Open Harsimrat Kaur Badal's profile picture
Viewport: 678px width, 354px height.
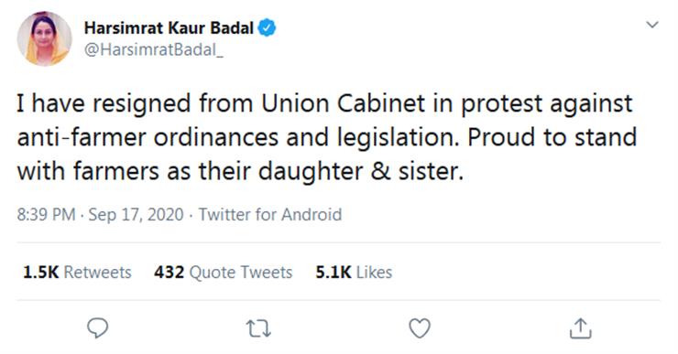coord(44,38)
